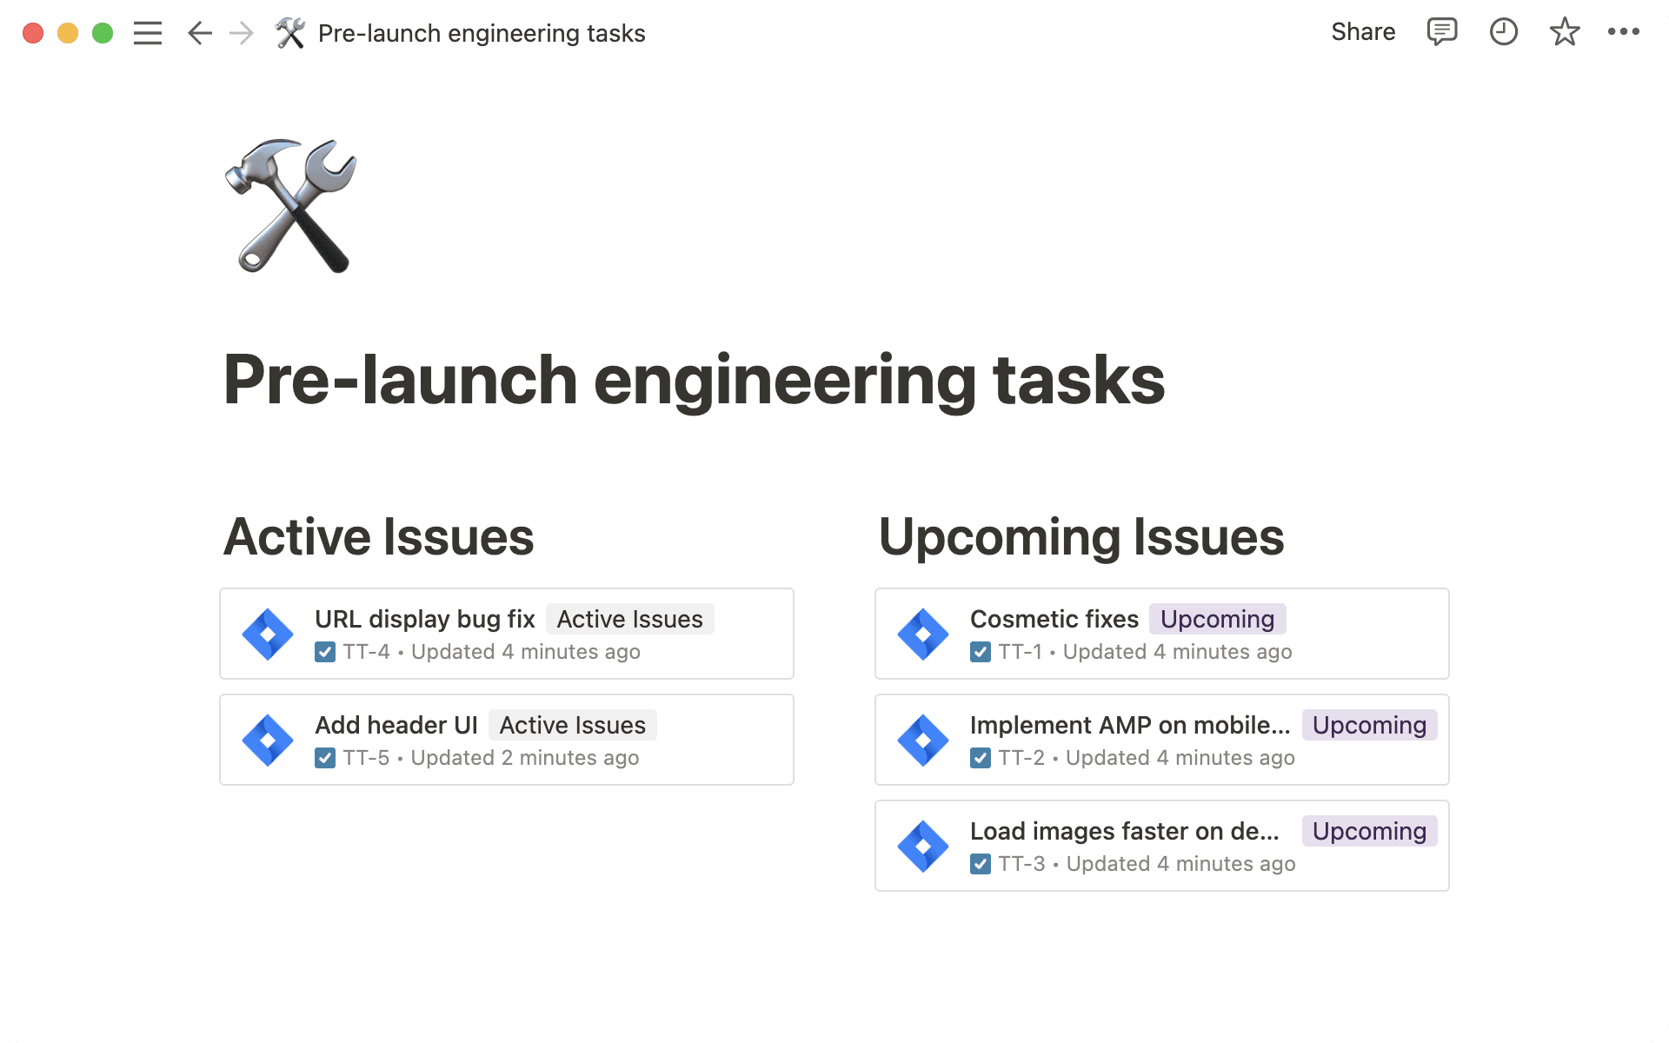The height and width of the screenshot is (1043, 1669).
Task: Favorite the page using the star icon
Action: (1564, 32)
